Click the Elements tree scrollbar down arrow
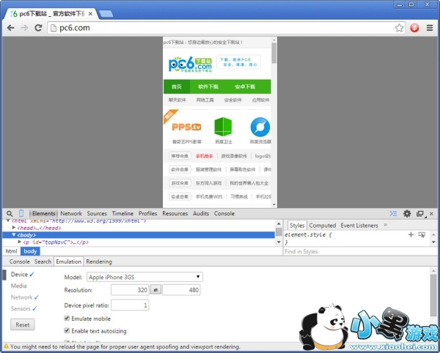 [x=279, y=242]
